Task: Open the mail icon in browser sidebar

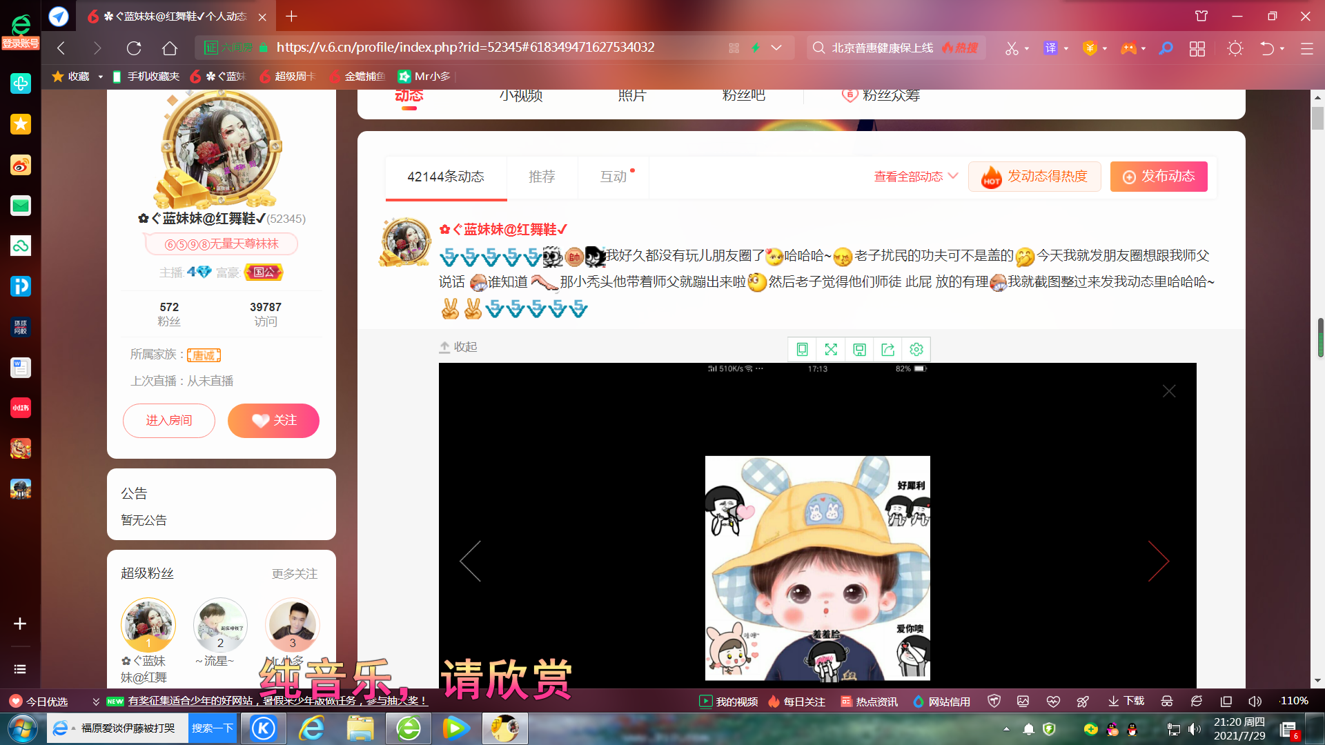Action: click(21, 206)
